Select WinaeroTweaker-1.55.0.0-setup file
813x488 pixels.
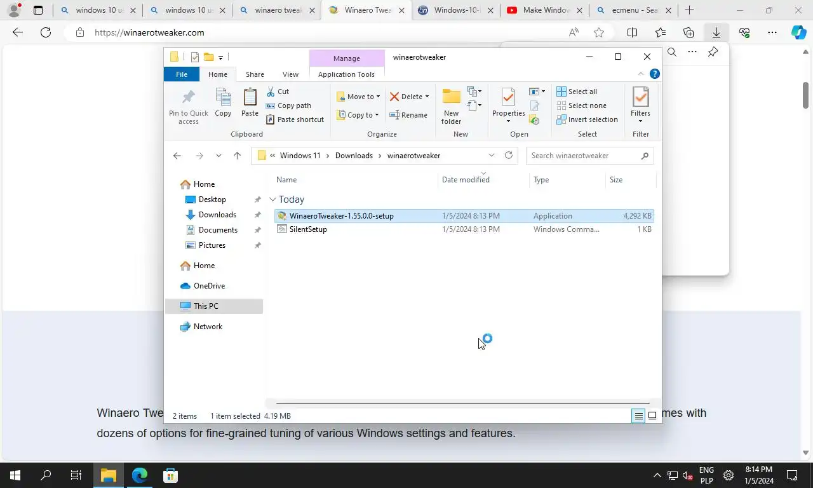coord(464,216)
